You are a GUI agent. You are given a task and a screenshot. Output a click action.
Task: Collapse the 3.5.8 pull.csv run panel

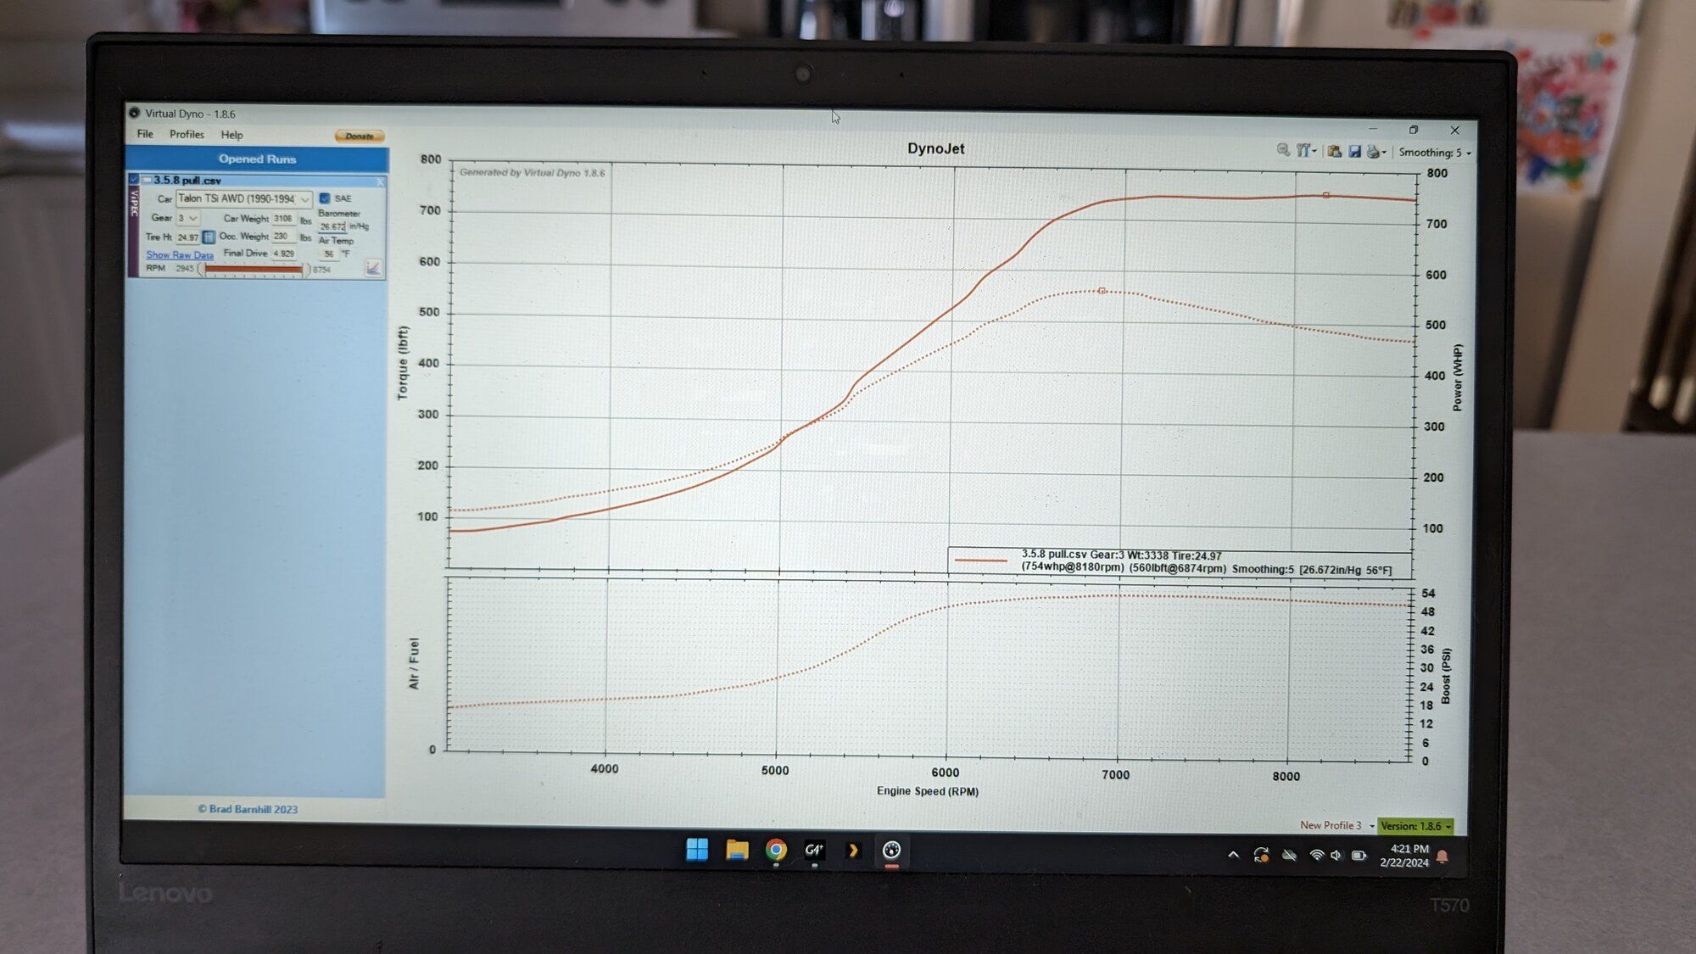pos(147,180)
